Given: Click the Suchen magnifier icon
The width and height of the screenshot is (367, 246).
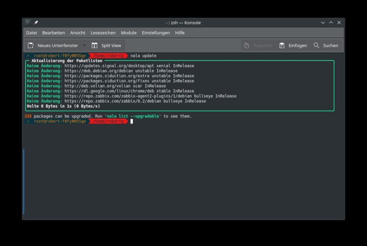Looking at the screenshot, I should (x=316, y=45).
